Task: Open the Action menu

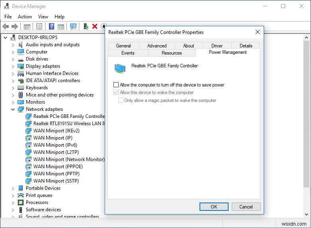Action: (25, 17)
